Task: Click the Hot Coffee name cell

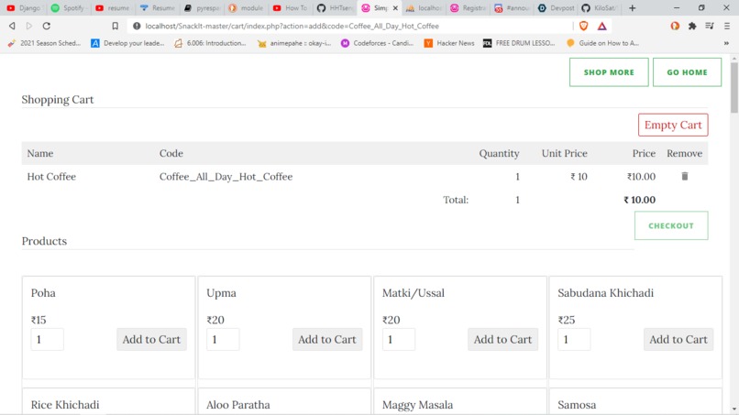Action: (x=51, y=177)
